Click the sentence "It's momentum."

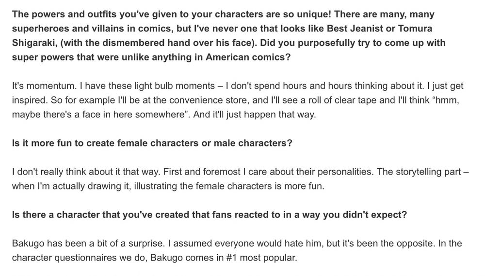point(45,86)
